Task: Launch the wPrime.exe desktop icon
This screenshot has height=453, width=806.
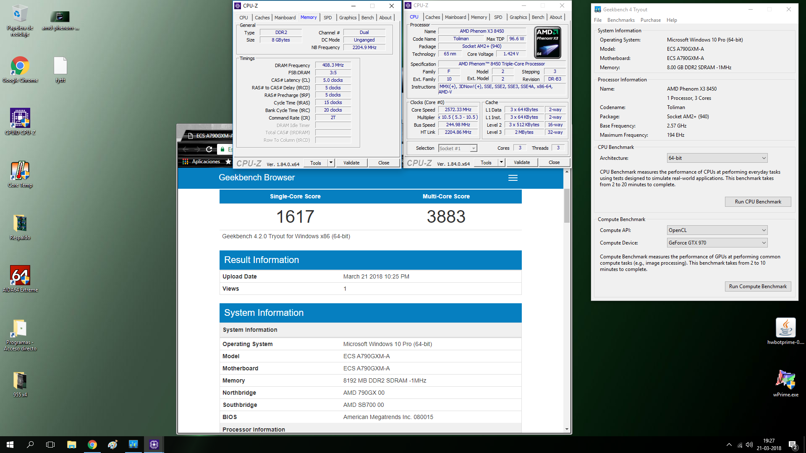Action: pyautogui.click(x=785, y=383)
